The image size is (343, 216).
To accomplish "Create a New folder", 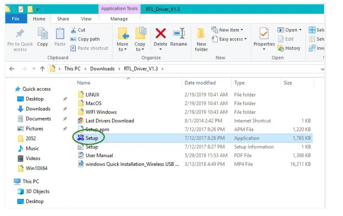I will point(201,40).
